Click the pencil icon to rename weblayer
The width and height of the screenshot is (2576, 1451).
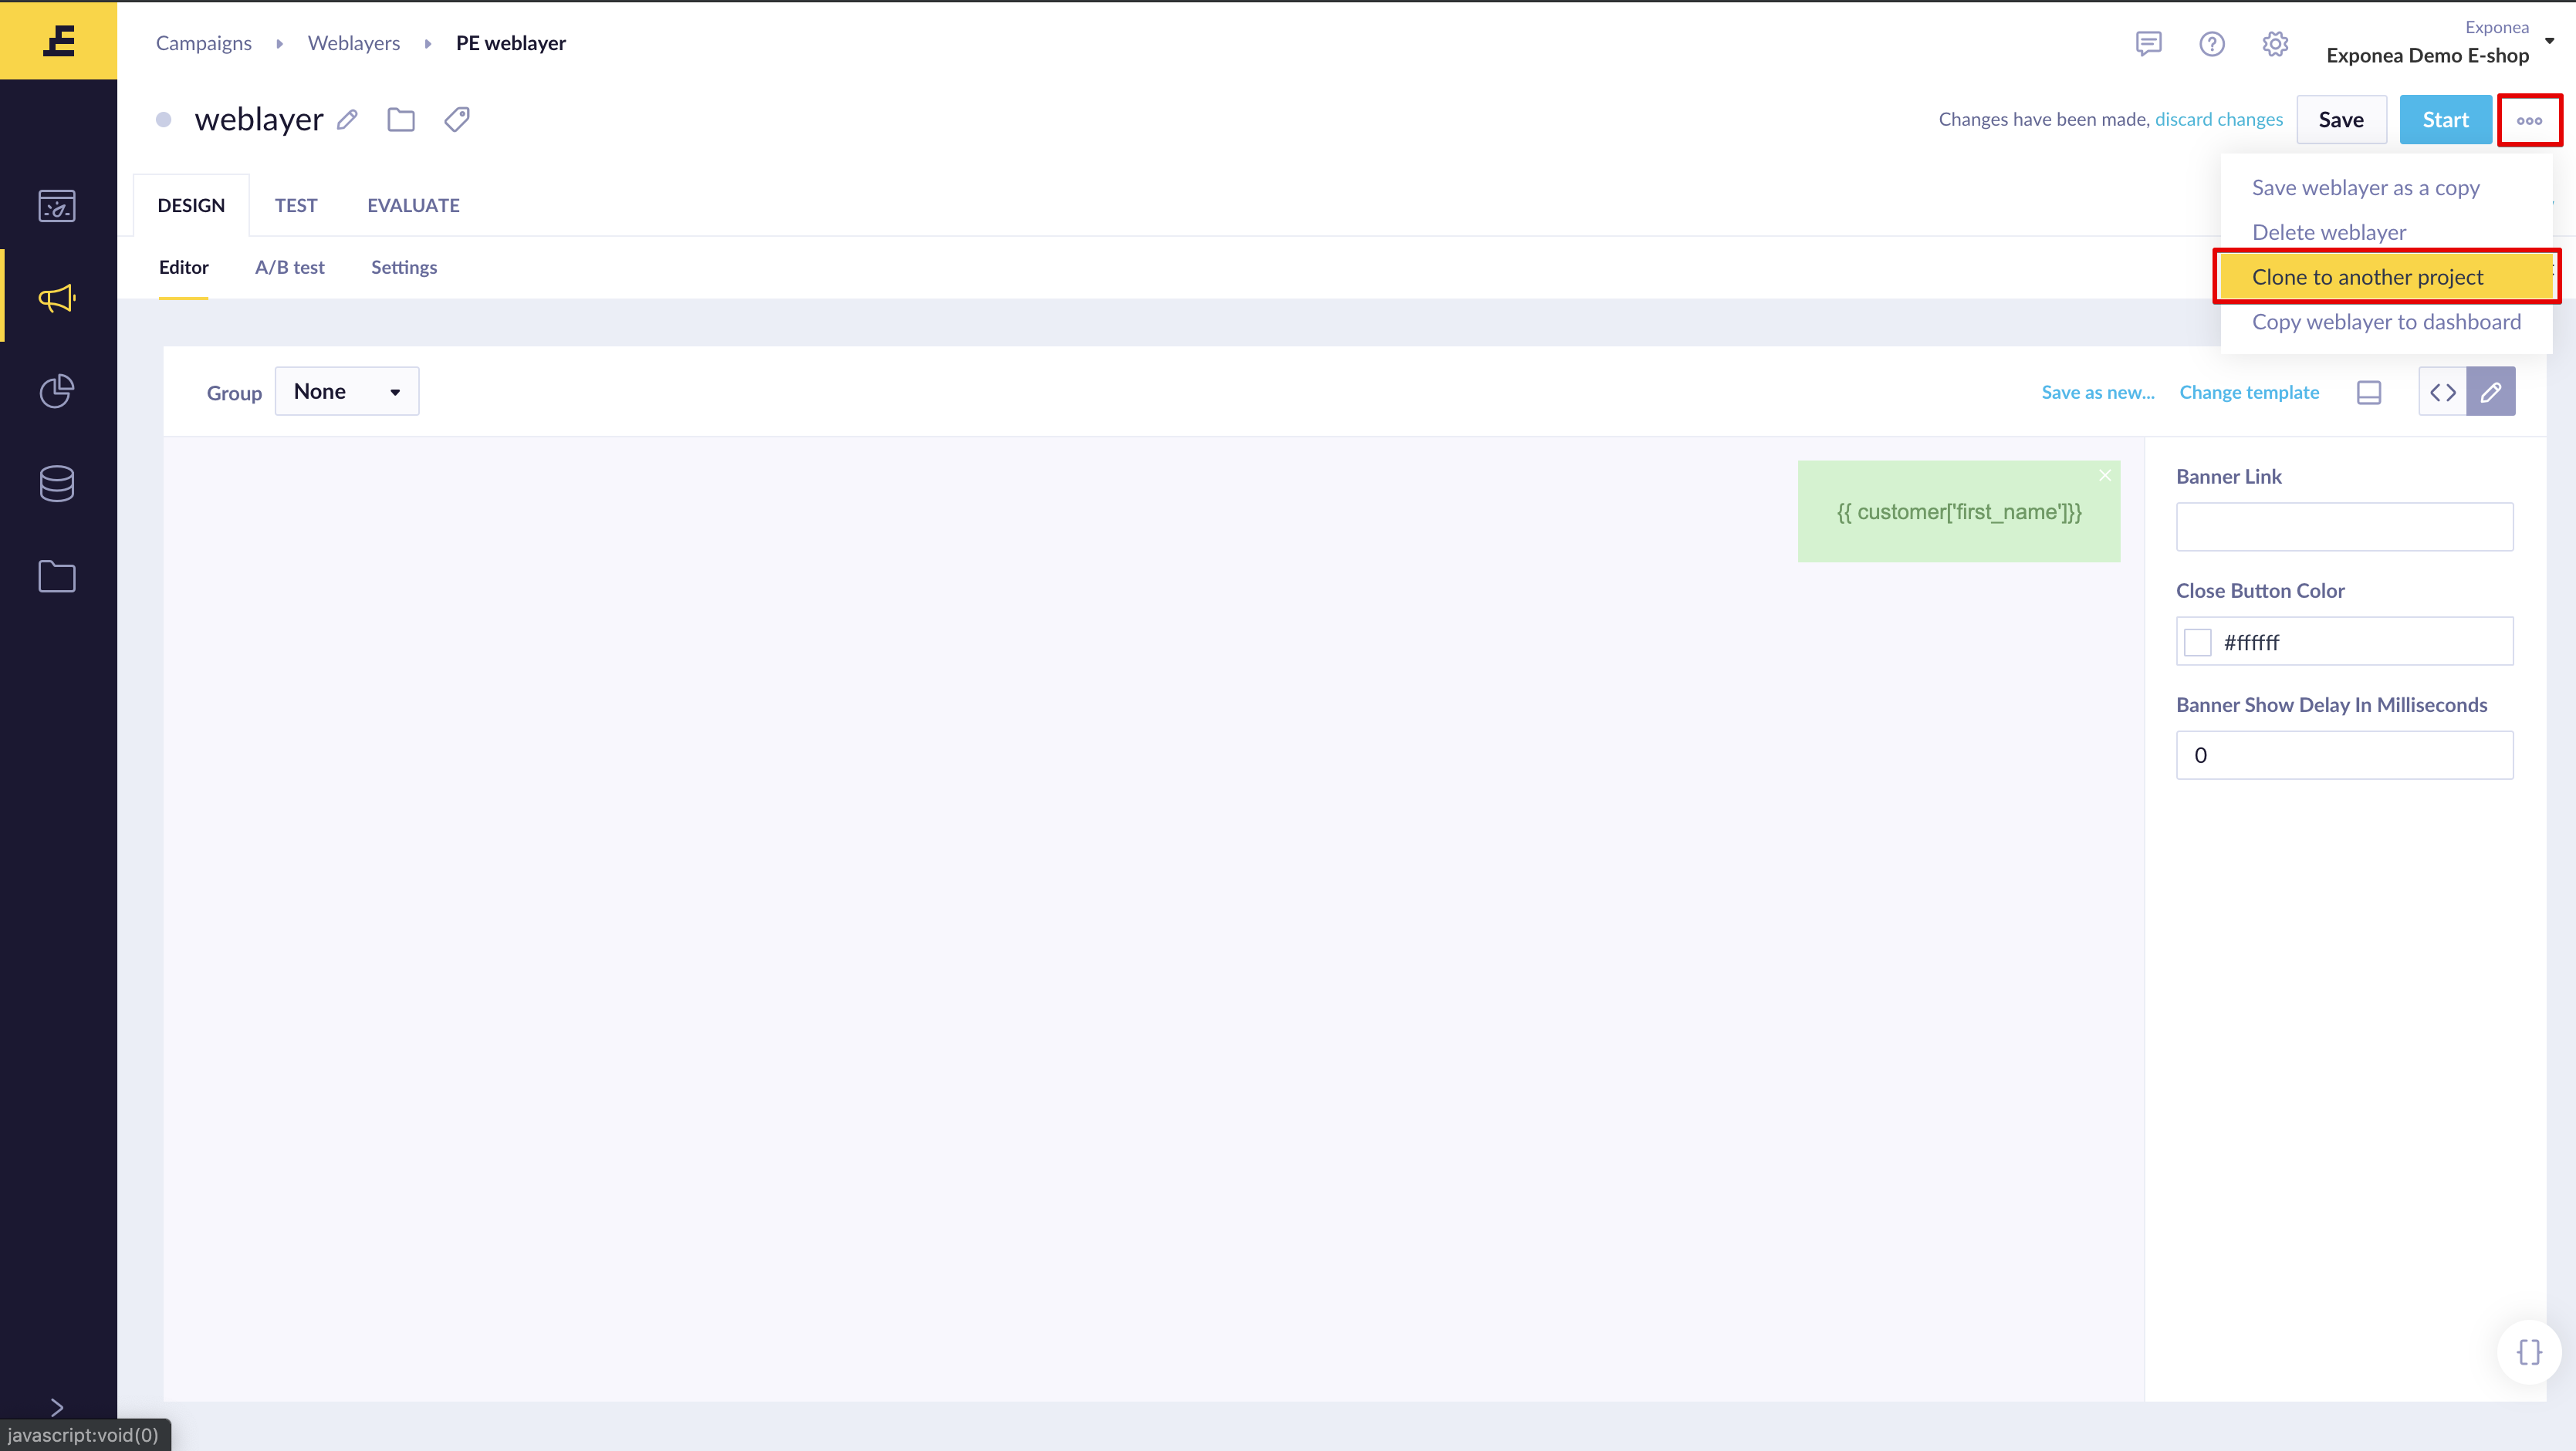point(347,120)
